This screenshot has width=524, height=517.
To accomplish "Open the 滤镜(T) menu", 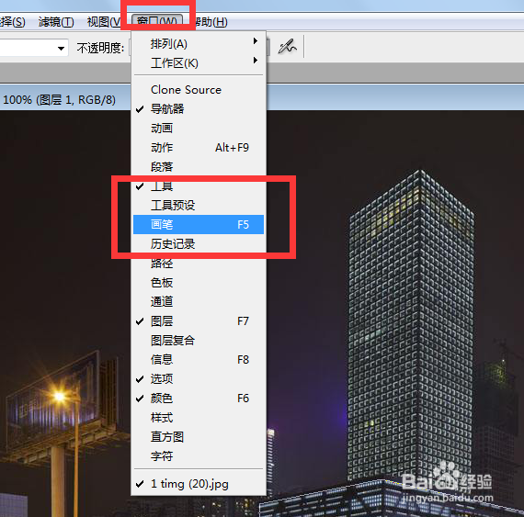I will click(56, 22).
